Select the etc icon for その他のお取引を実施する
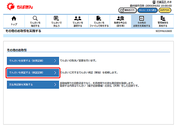 [x=142, y=18]
